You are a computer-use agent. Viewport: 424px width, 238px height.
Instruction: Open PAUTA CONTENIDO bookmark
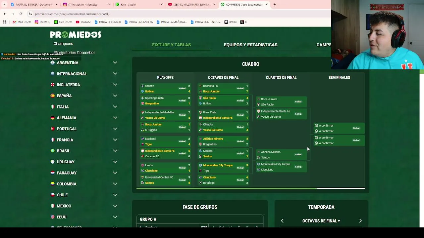[205, 22]
